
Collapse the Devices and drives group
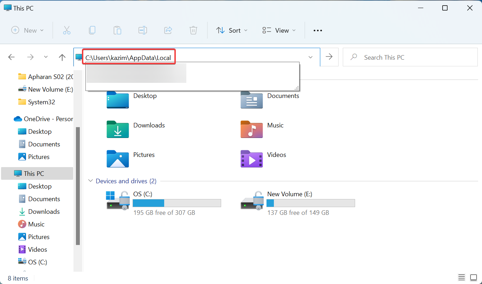(x=90, y=181)
